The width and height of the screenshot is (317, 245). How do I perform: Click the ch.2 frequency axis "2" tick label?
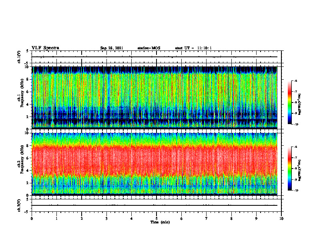pyautogui.click(x=28, y=183)
